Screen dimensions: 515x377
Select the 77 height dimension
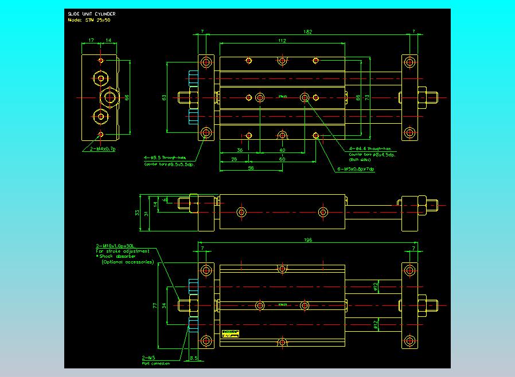[x=155, y=305]
